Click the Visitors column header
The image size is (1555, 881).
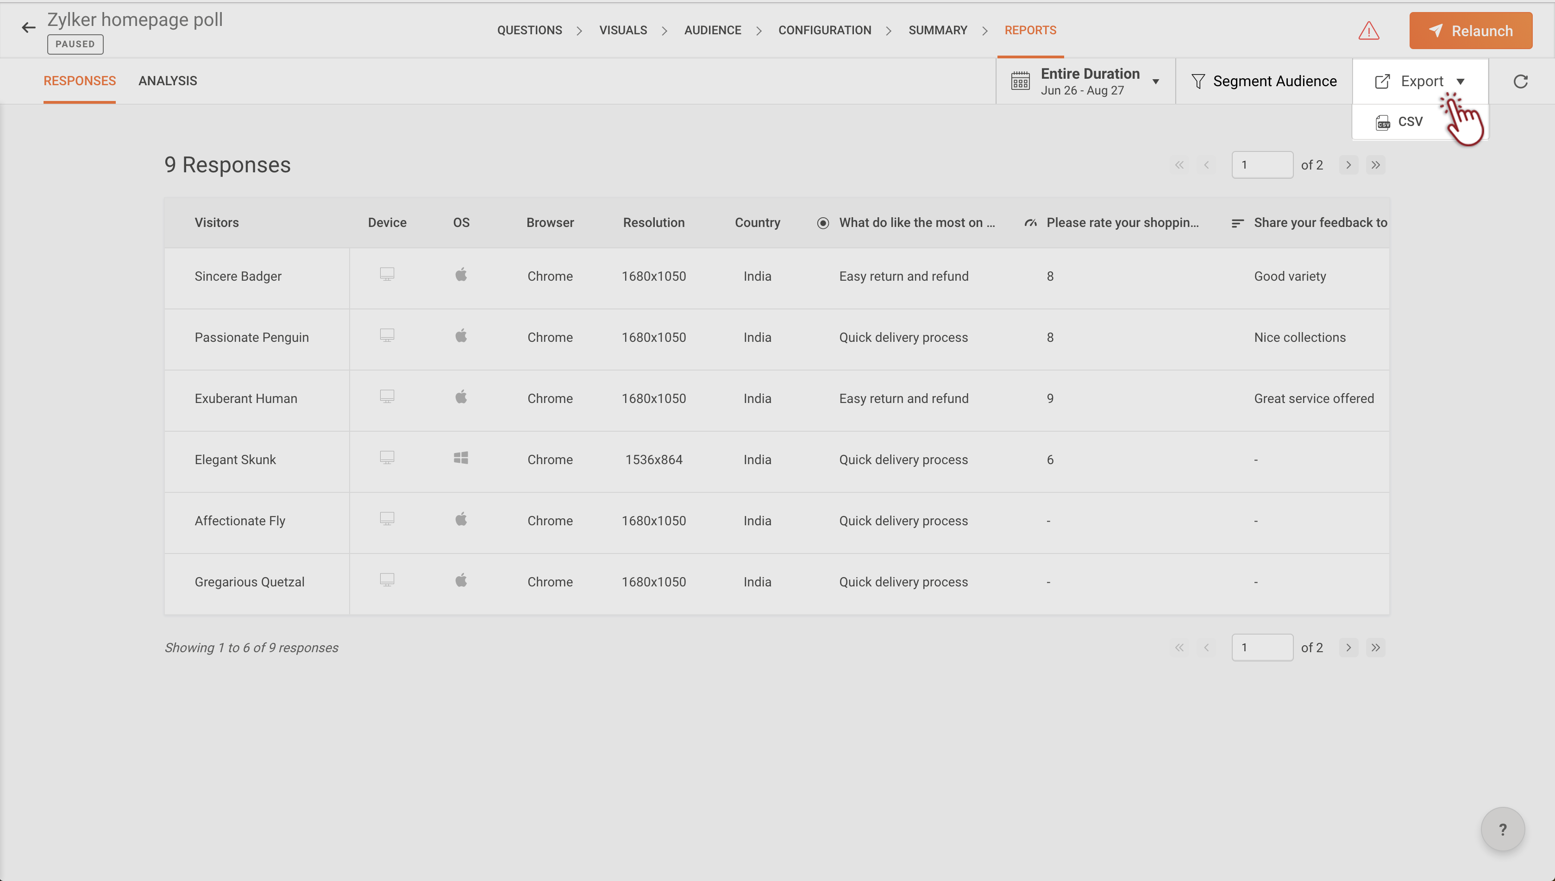pos(217,223)
